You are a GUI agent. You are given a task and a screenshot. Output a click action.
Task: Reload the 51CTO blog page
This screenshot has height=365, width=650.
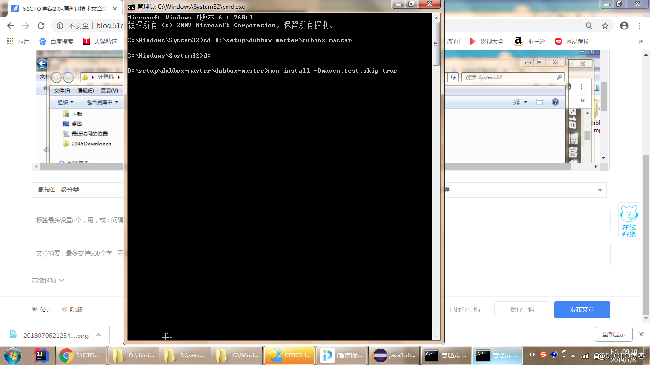(x=41, y=26)
